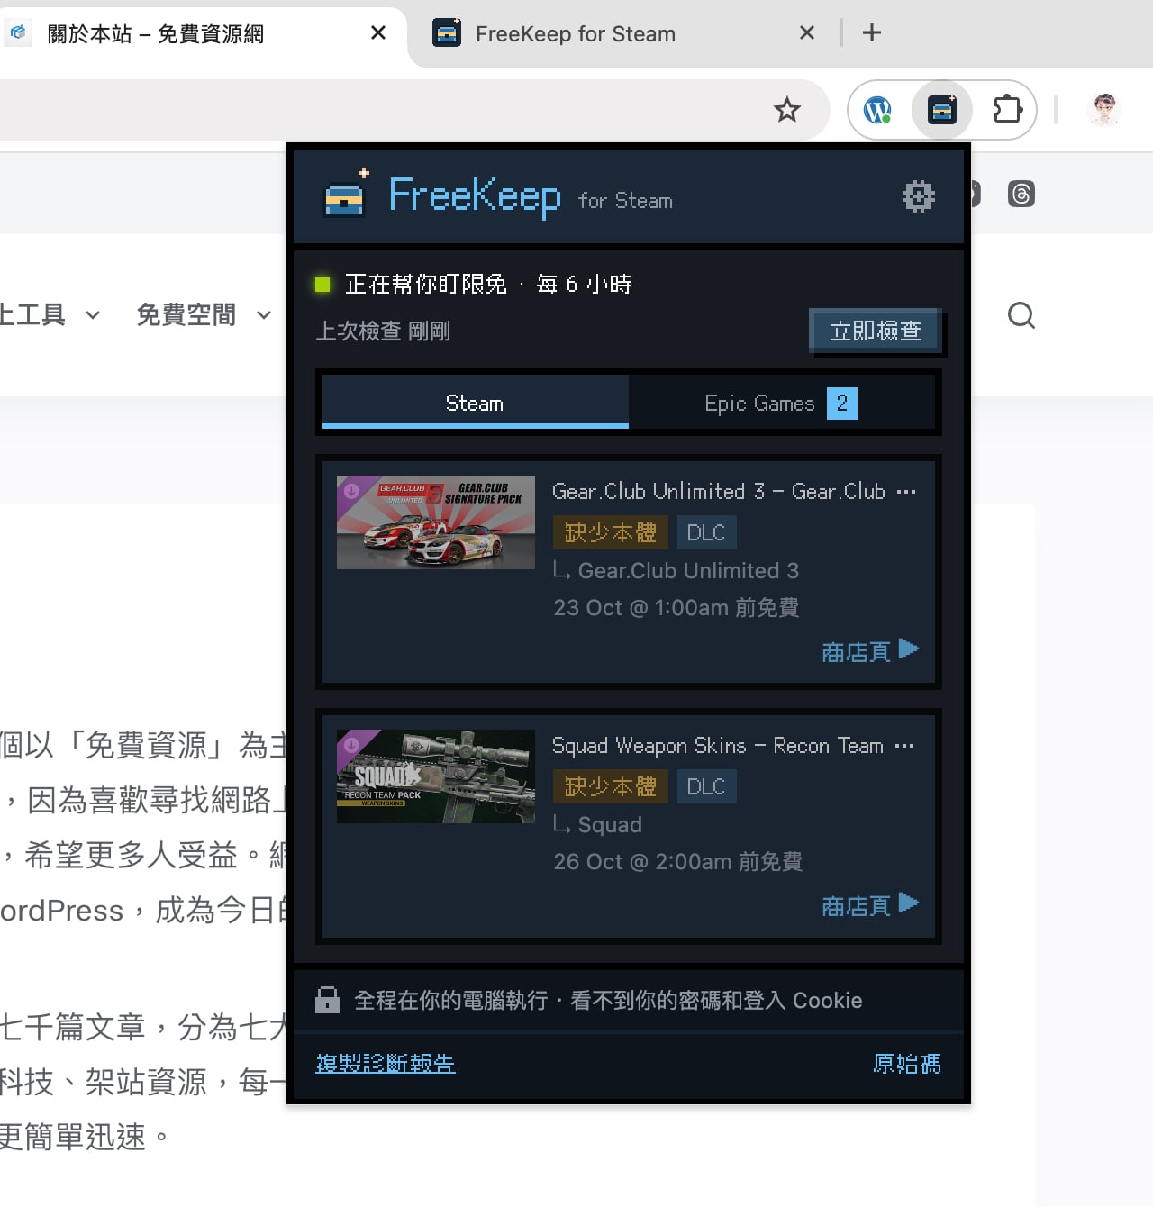Click 複製診斷報告 copy diagnostic report link
1153x1207 pixels.
tap(386, 1063)
